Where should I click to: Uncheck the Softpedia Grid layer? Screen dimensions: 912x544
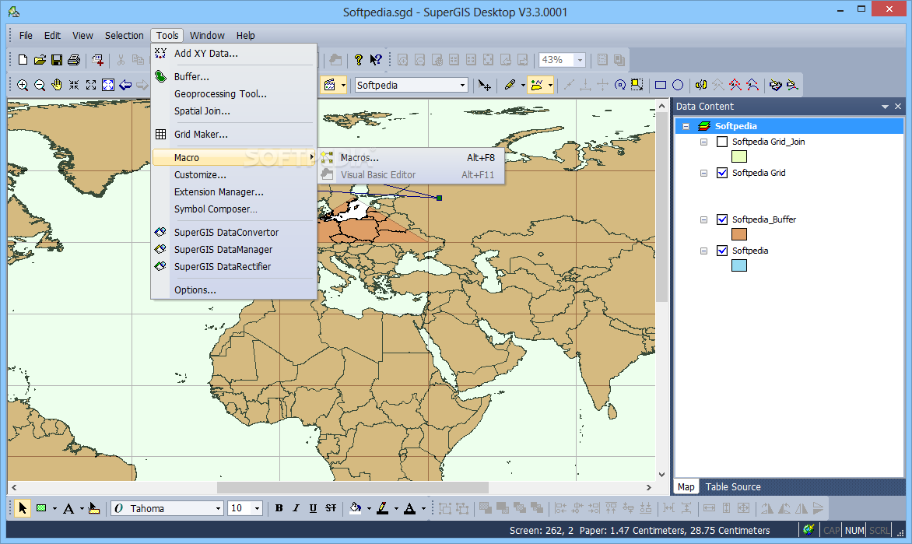(722, 173)
